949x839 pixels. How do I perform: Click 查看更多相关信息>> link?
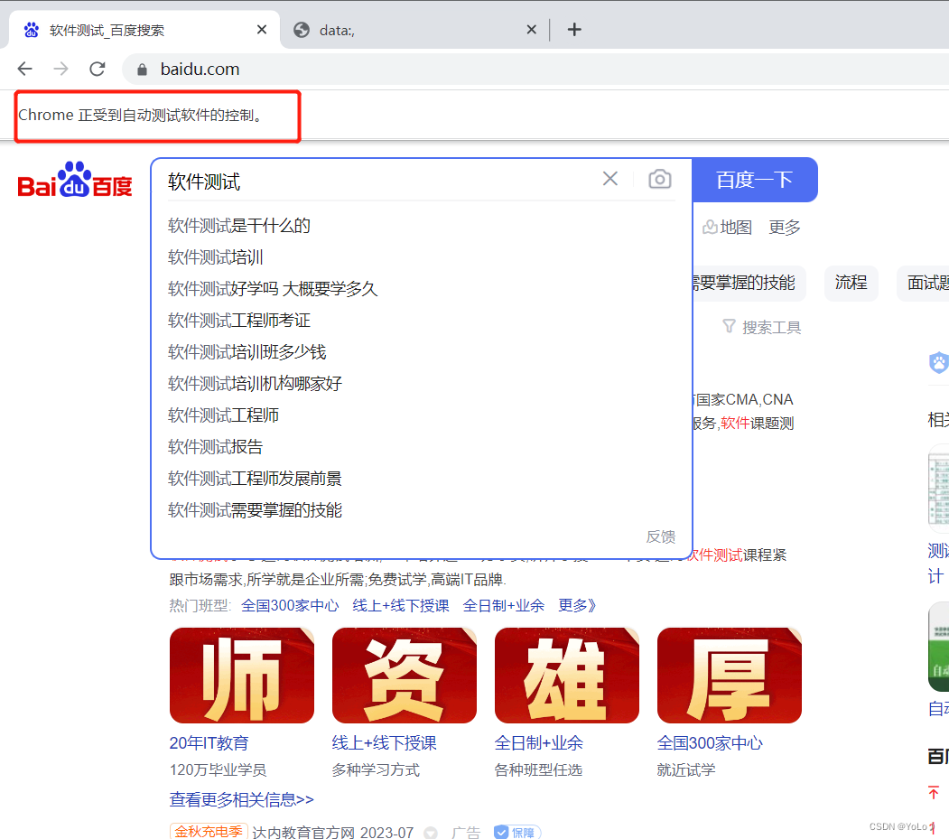point(241,799)
